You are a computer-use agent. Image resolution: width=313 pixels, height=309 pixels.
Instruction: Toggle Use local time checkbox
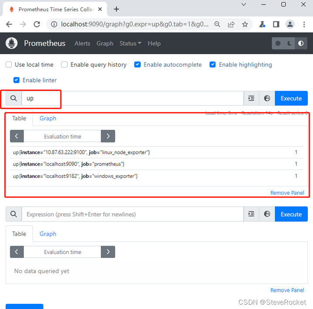coord(9,65)
